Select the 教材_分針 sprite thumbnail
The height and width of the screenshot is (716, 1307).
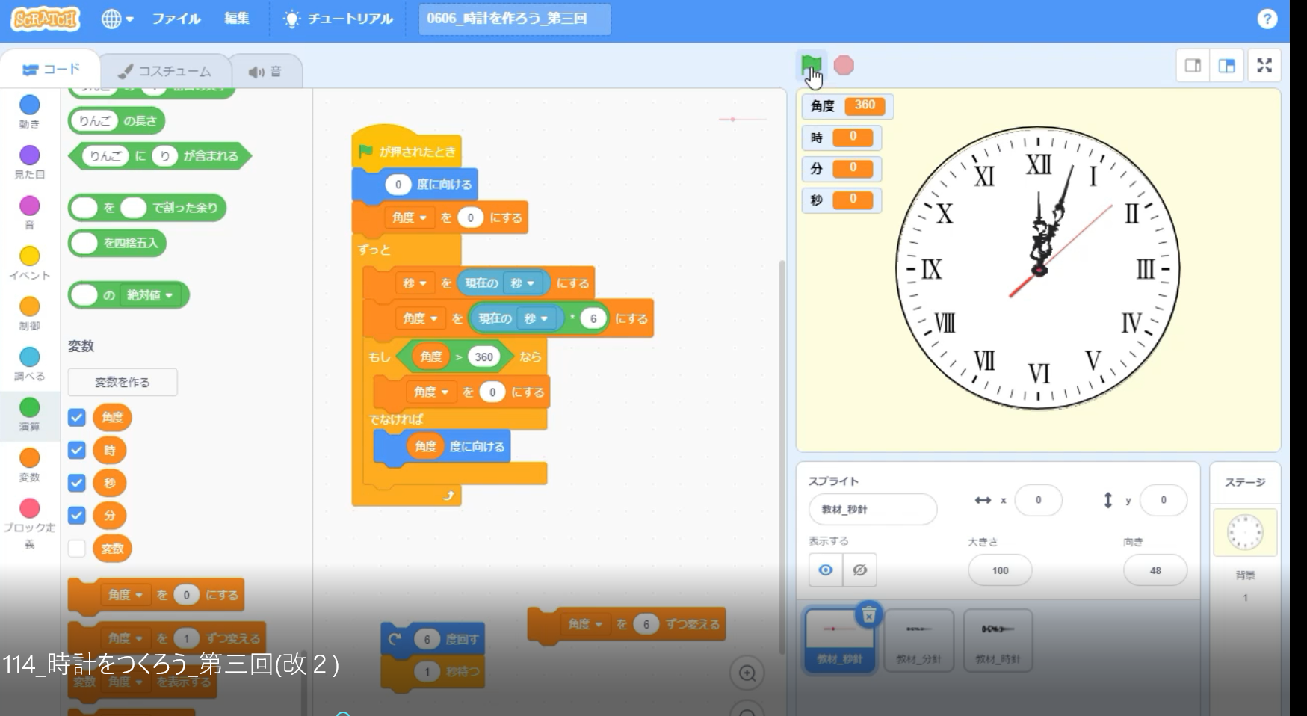pyautogui.click(x=918, y=639)
